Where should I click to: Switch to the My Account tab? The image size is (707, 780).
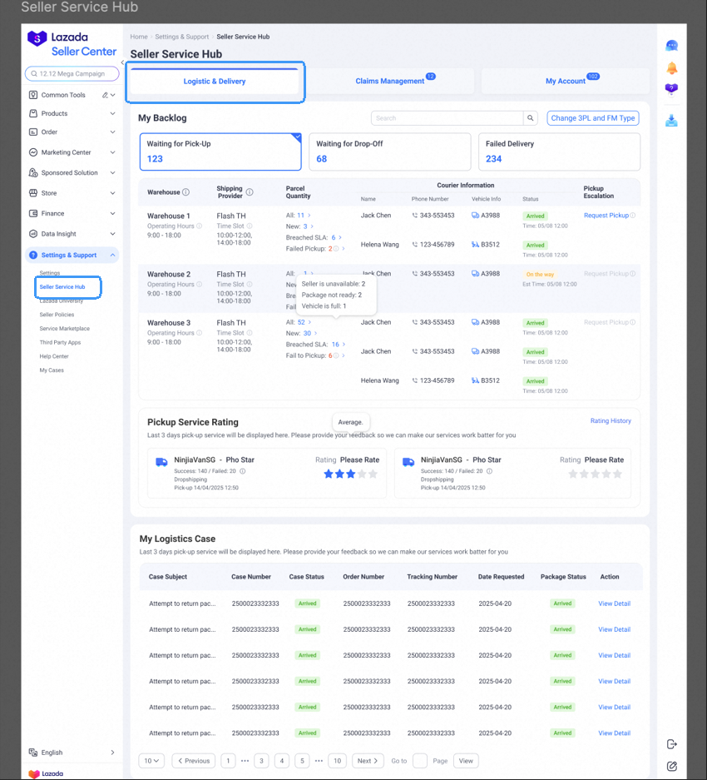[566, 82]
